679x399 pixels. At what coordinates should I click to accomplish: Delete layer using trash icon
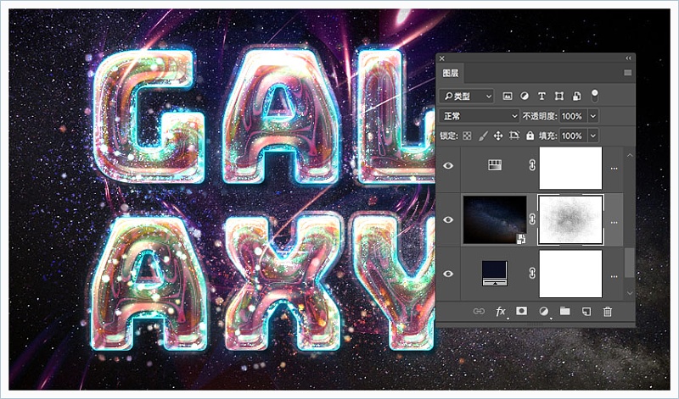click(x=607, y=312)
